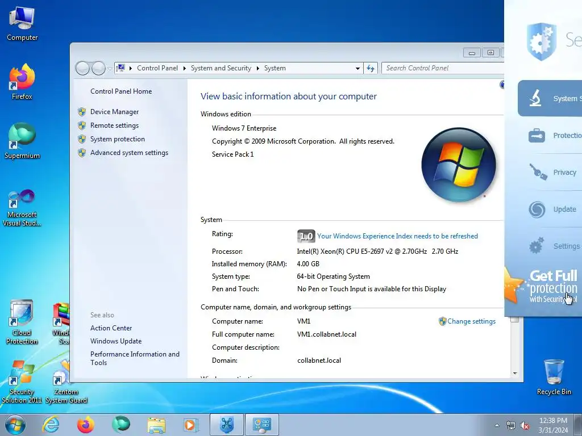This screenshot has width=582, height=436.
Task: Show hidden tray icons arrow
Action: [497, 425]
